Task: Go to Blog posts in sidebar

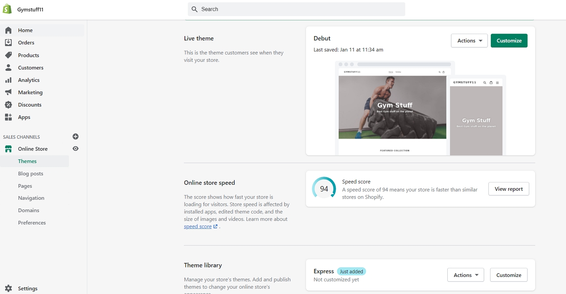Action: pyautogui.click(x=31, y=174)
